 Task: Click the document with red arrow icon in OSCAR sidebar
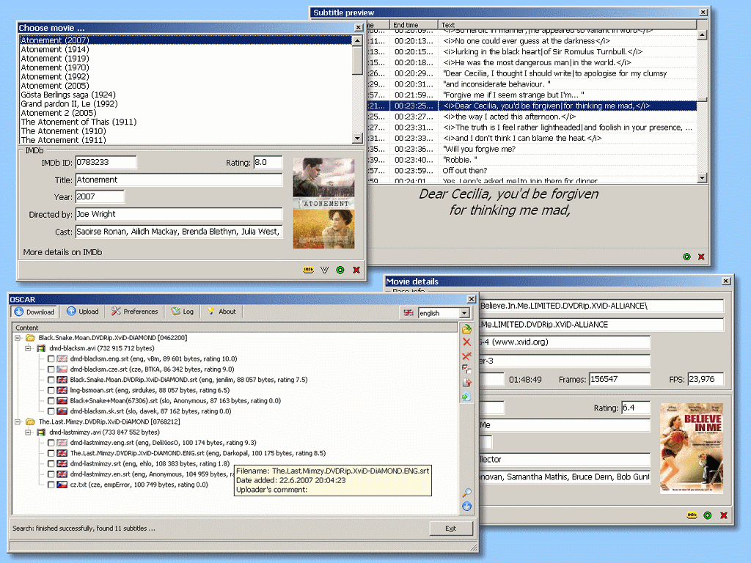click(x=466, y=383)
